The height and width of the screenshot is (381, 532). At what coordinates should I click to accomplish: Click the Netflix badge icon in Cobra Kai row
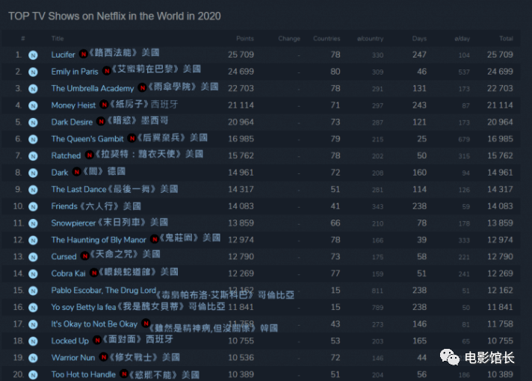point(33,273)
